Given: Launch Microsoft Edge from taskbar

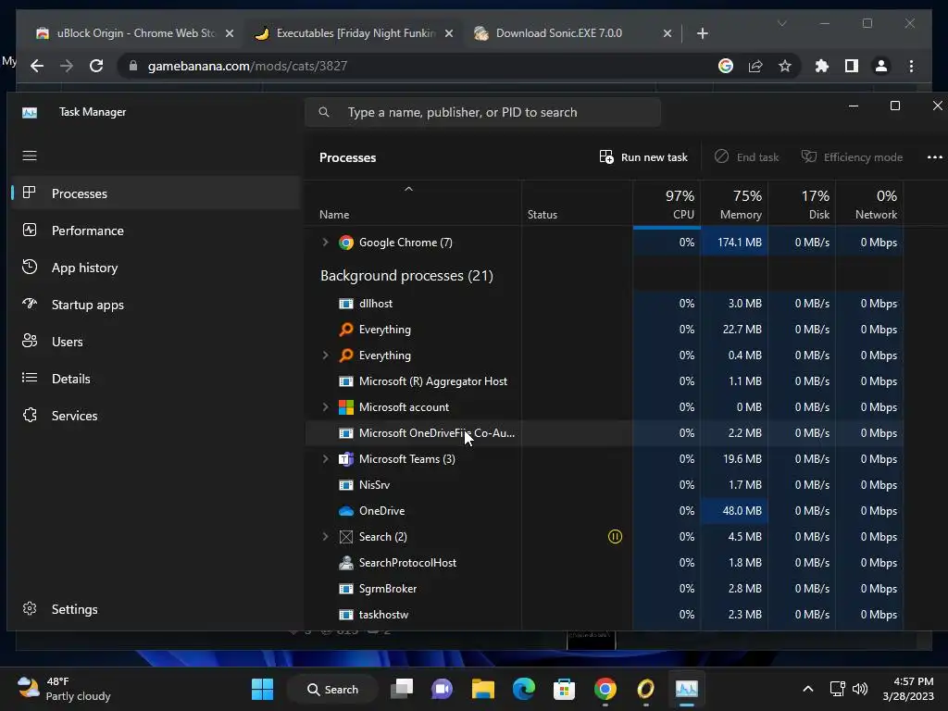Looking at the screenshot, I should (524, 689).
